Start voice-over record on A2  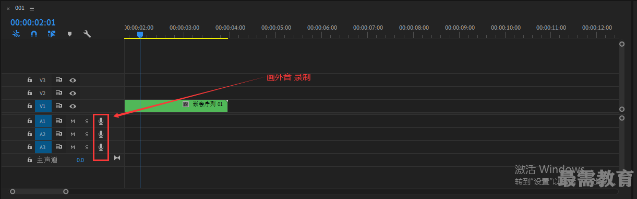tap(101, 134)
